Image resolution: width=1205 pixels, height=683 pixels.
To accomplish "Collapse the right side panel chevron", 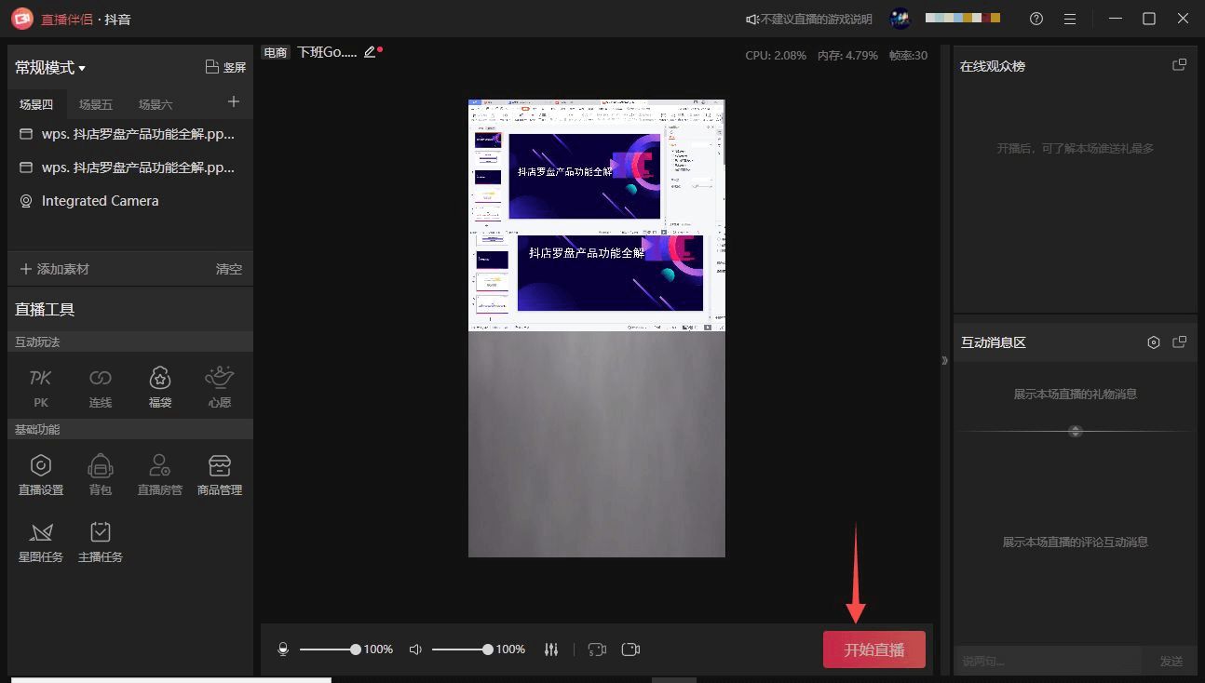I will pos(944,360).
